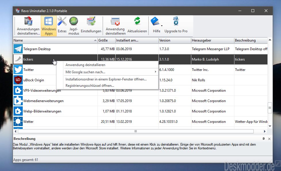Sort by the Name column header
This screenshot has width=281, height=171.
(x=55, y=40)
